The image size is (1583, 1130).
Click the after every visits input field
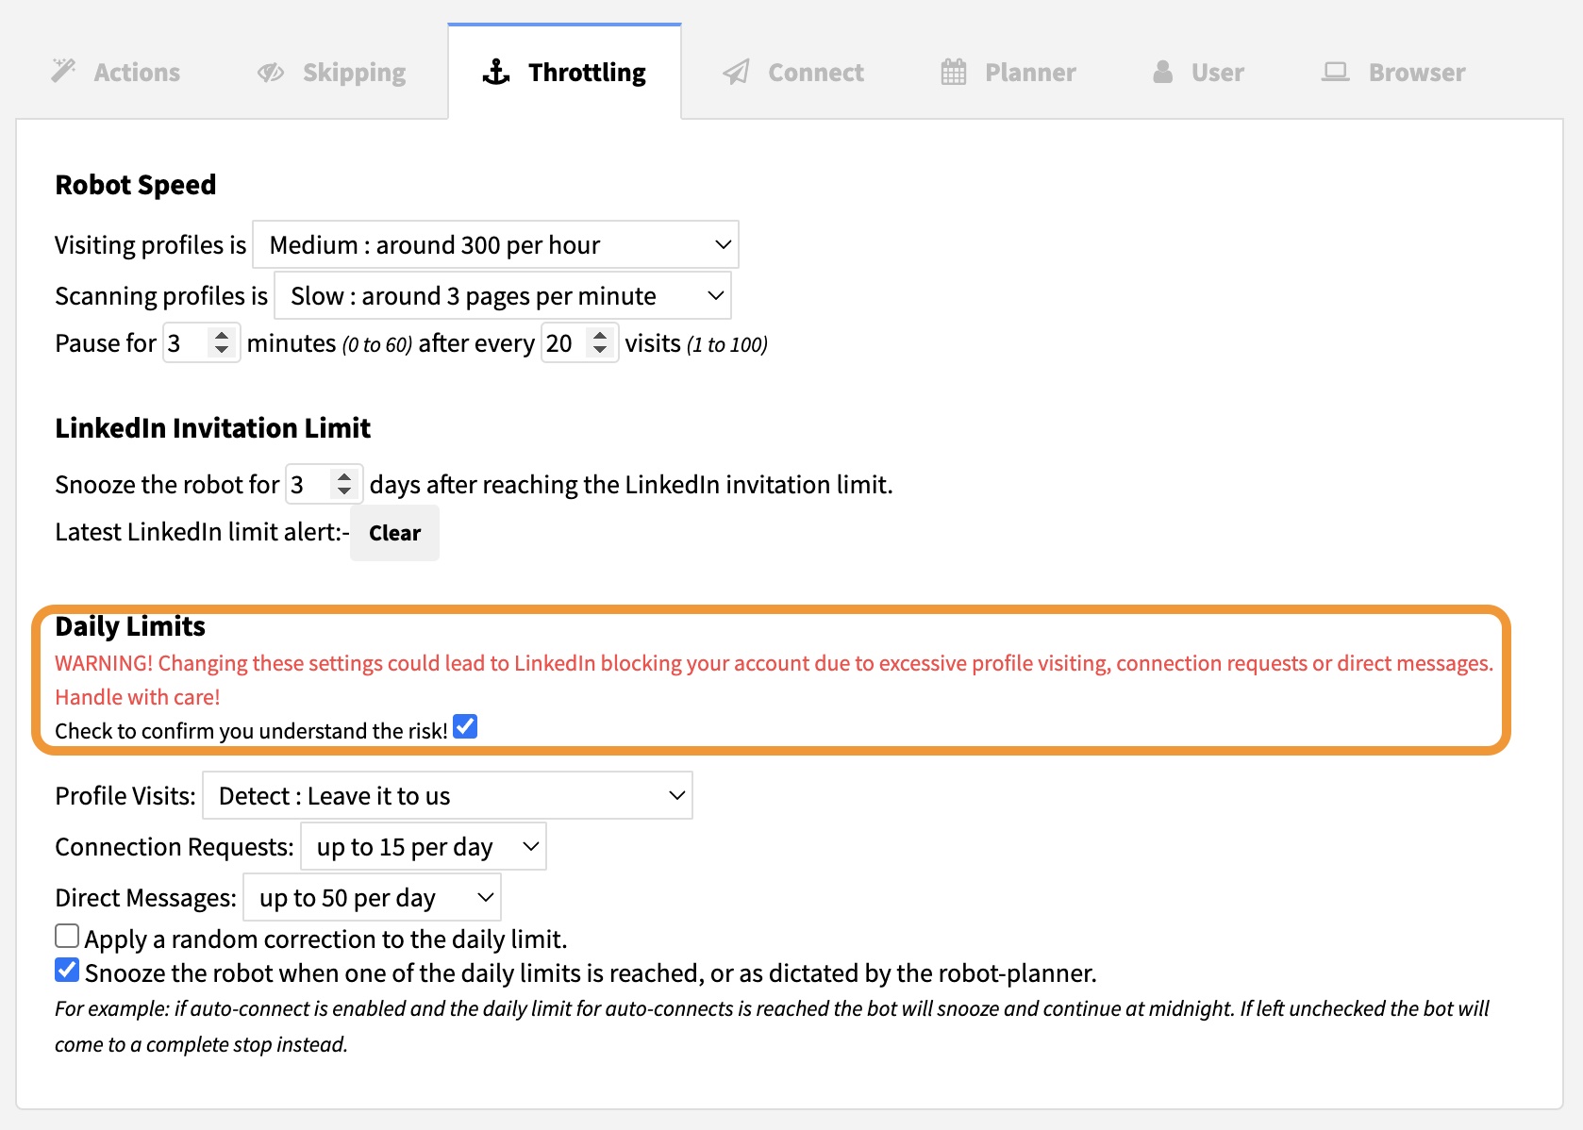[x=579, y=343]
